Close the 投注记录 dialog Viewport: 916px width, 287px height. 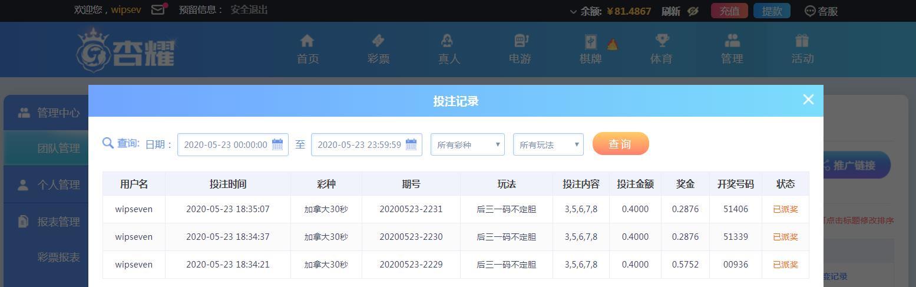click(x=808, y=100)
